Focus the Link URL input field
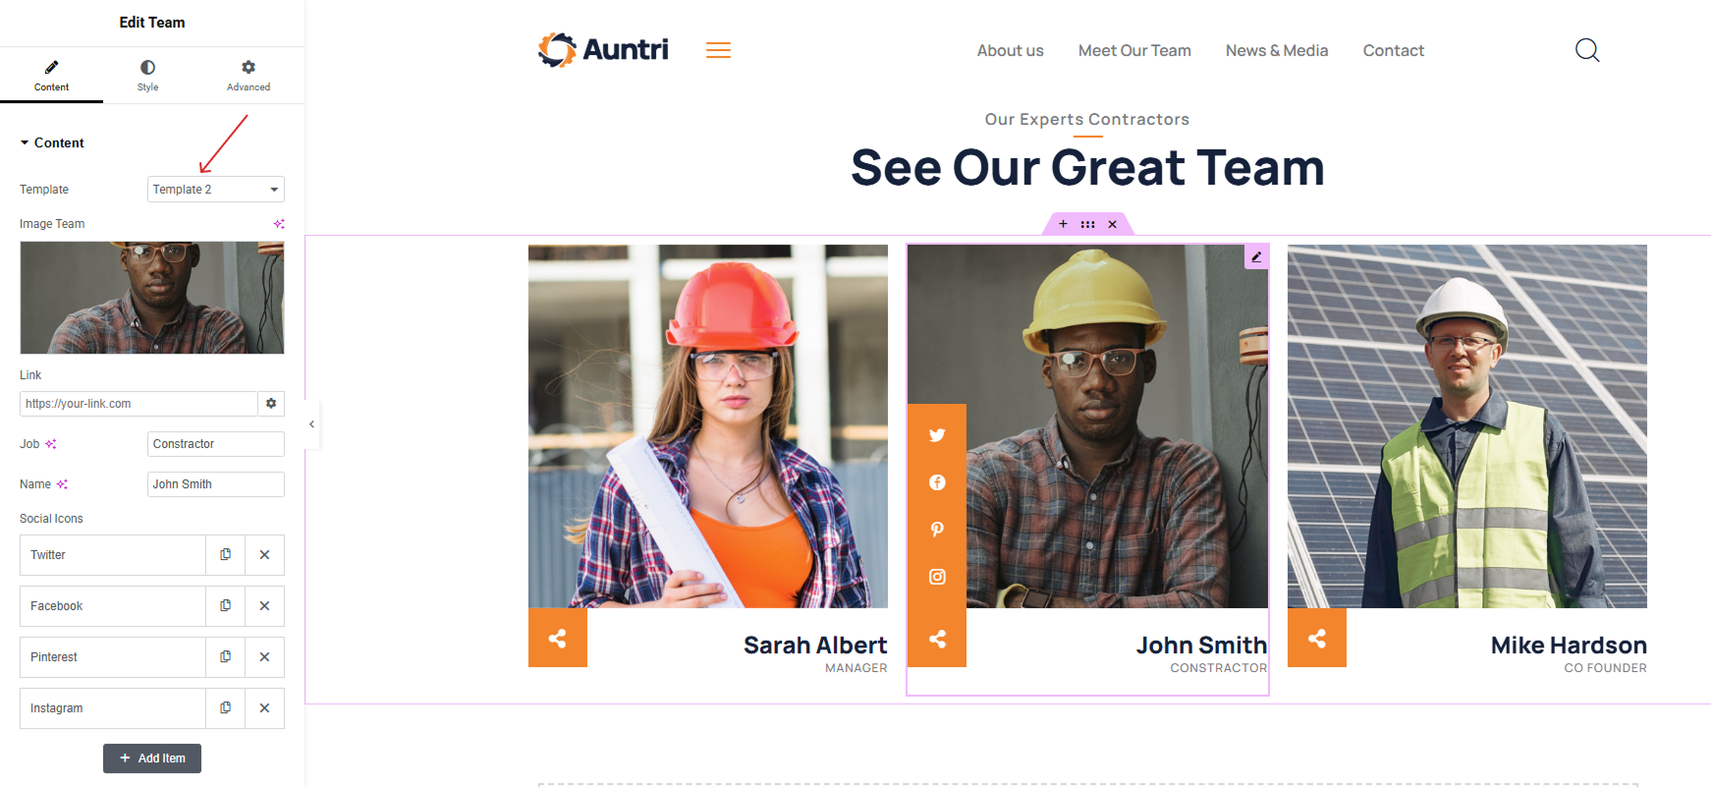Screen dimensions: 1711x787 138,404
